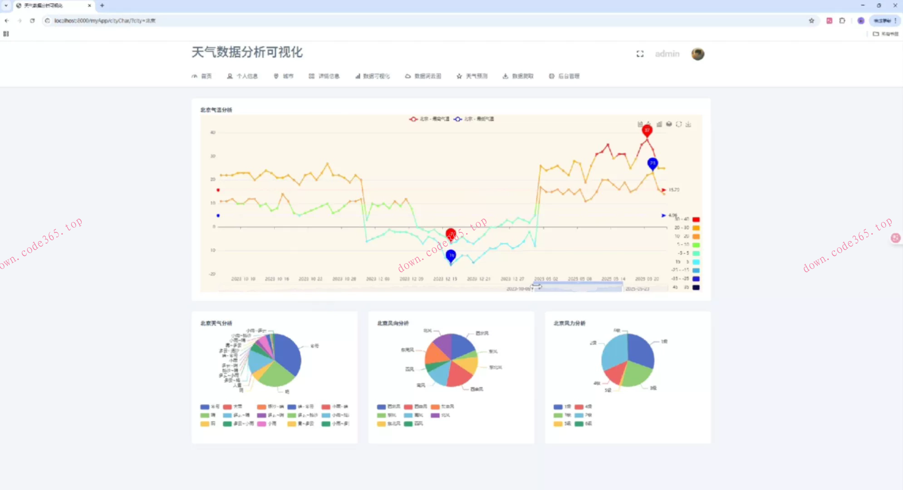Open data view icon in chart toolbox

click(640, 124)
